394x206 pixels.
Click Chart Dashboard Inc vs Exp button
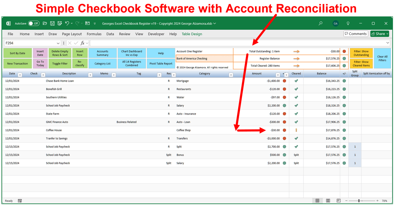tap(132, 53)
